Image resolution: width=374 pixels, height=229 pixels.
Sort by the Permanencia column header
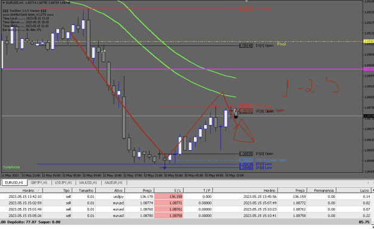(x=321, y=190)
